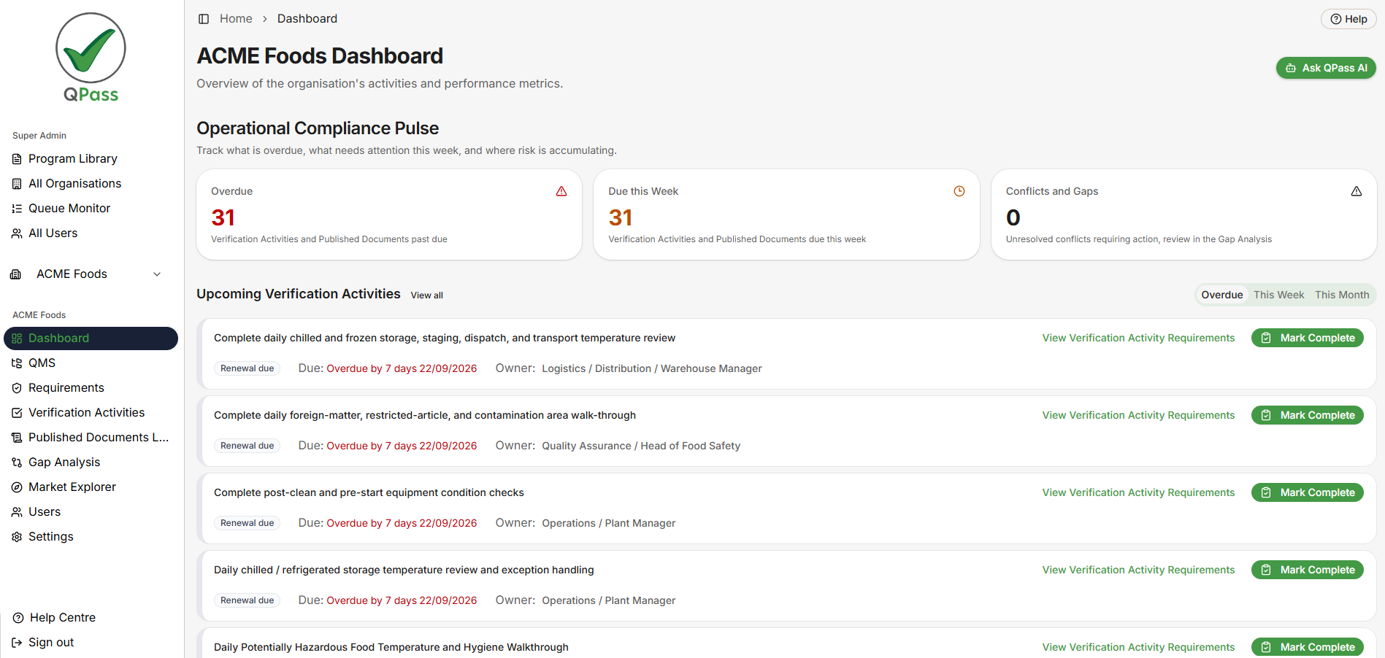
Task: Click the Help button at top right
Action: [1348, 19]
